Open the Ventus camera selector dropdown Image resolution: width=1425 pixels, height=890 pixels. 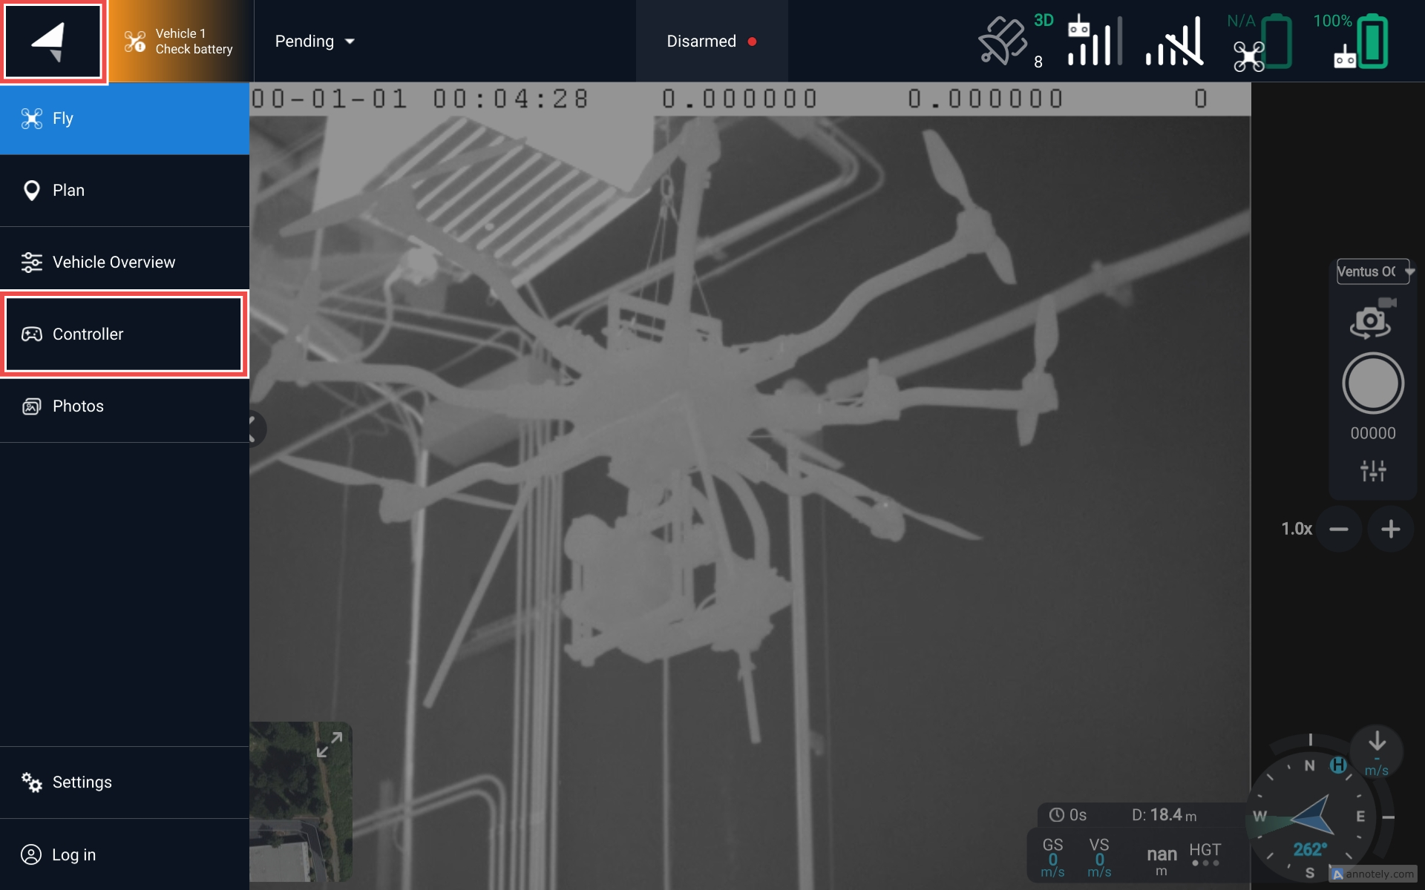(1372, 271)
